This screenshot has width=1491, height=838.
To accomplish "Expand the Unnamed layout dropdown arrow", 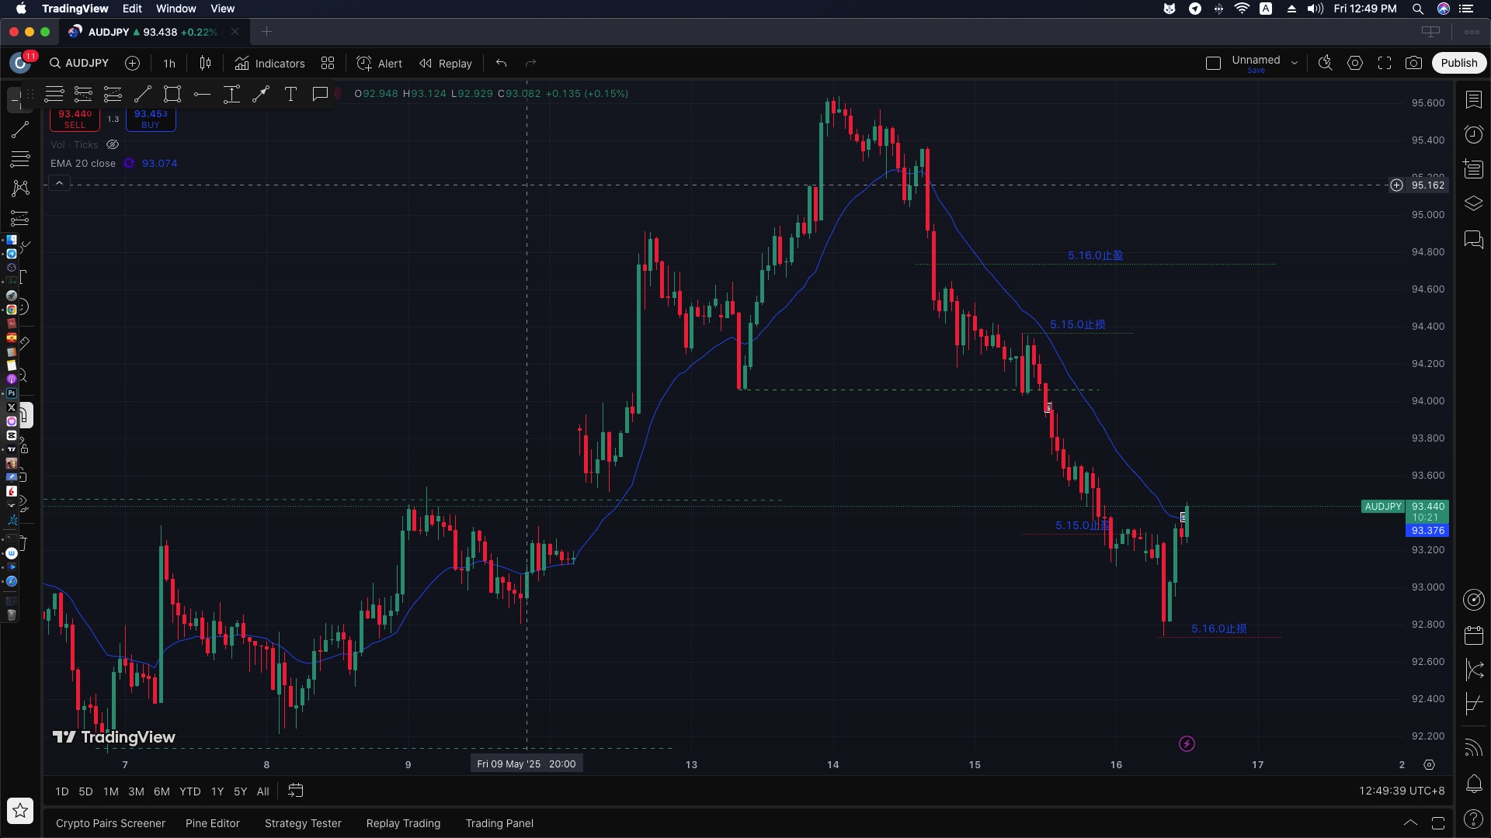I will click(x=1295, y=64).
